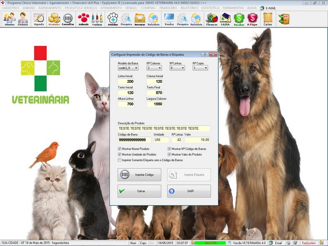This screenshot has height=246, width=328.
Task: Expand the Modelo da Barra dropdown
Action: click(x=136, y=68)
